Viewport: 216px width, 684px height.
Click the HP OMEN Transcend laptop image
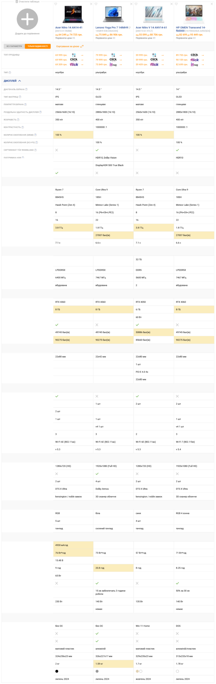coord(194,14)
